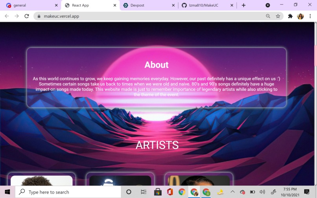Screen dimensions: 317x198
Task: Open the curly-haired artist card
Action: 41,179
